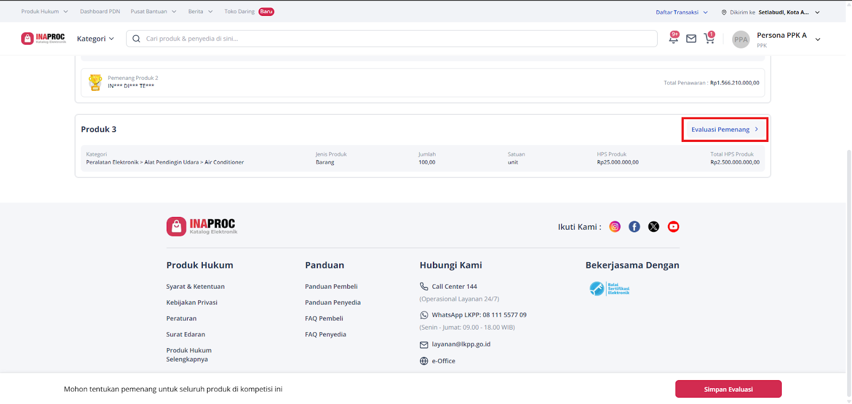The image size is (852, 404).
Task: Click the page vertical scrollbar
Action: click(849, 274)
